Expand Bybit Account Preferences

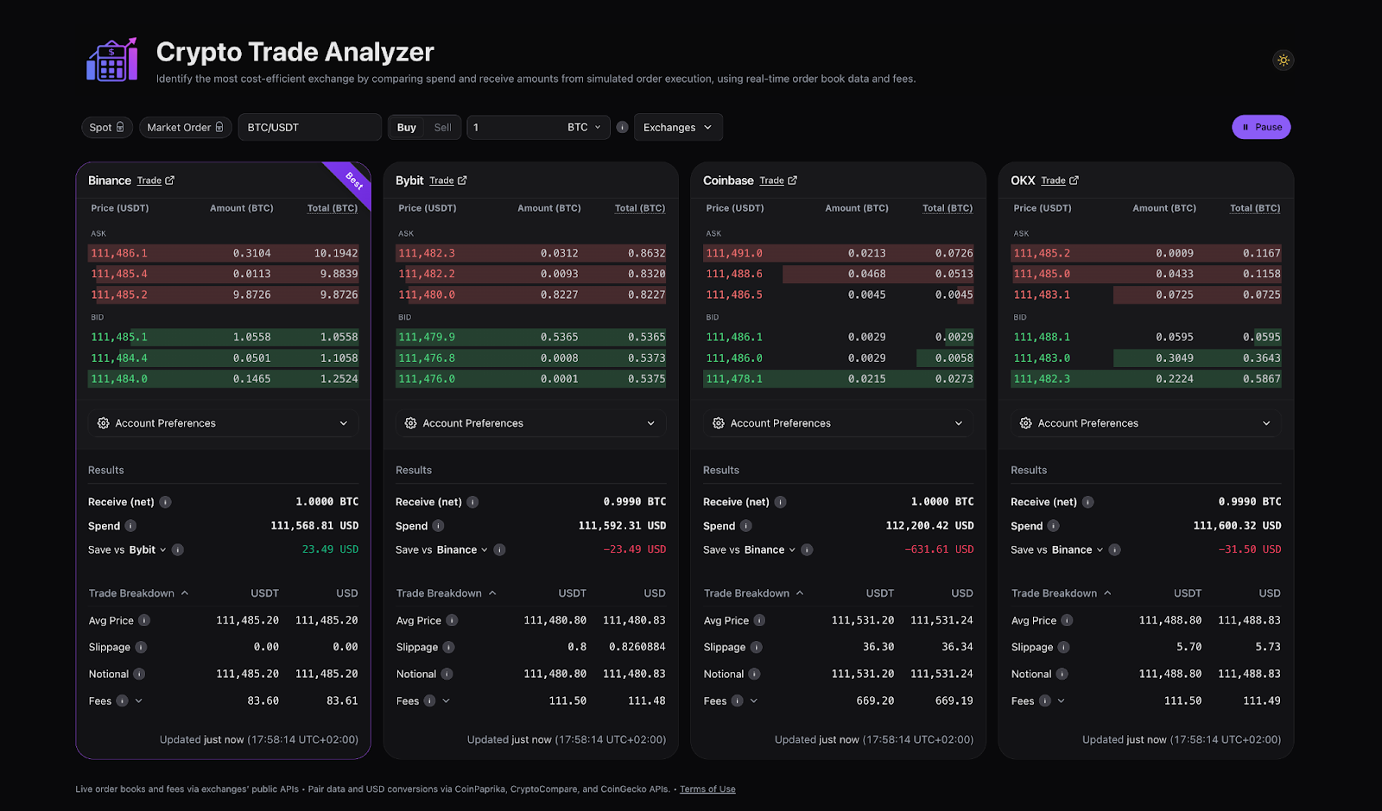530,423
